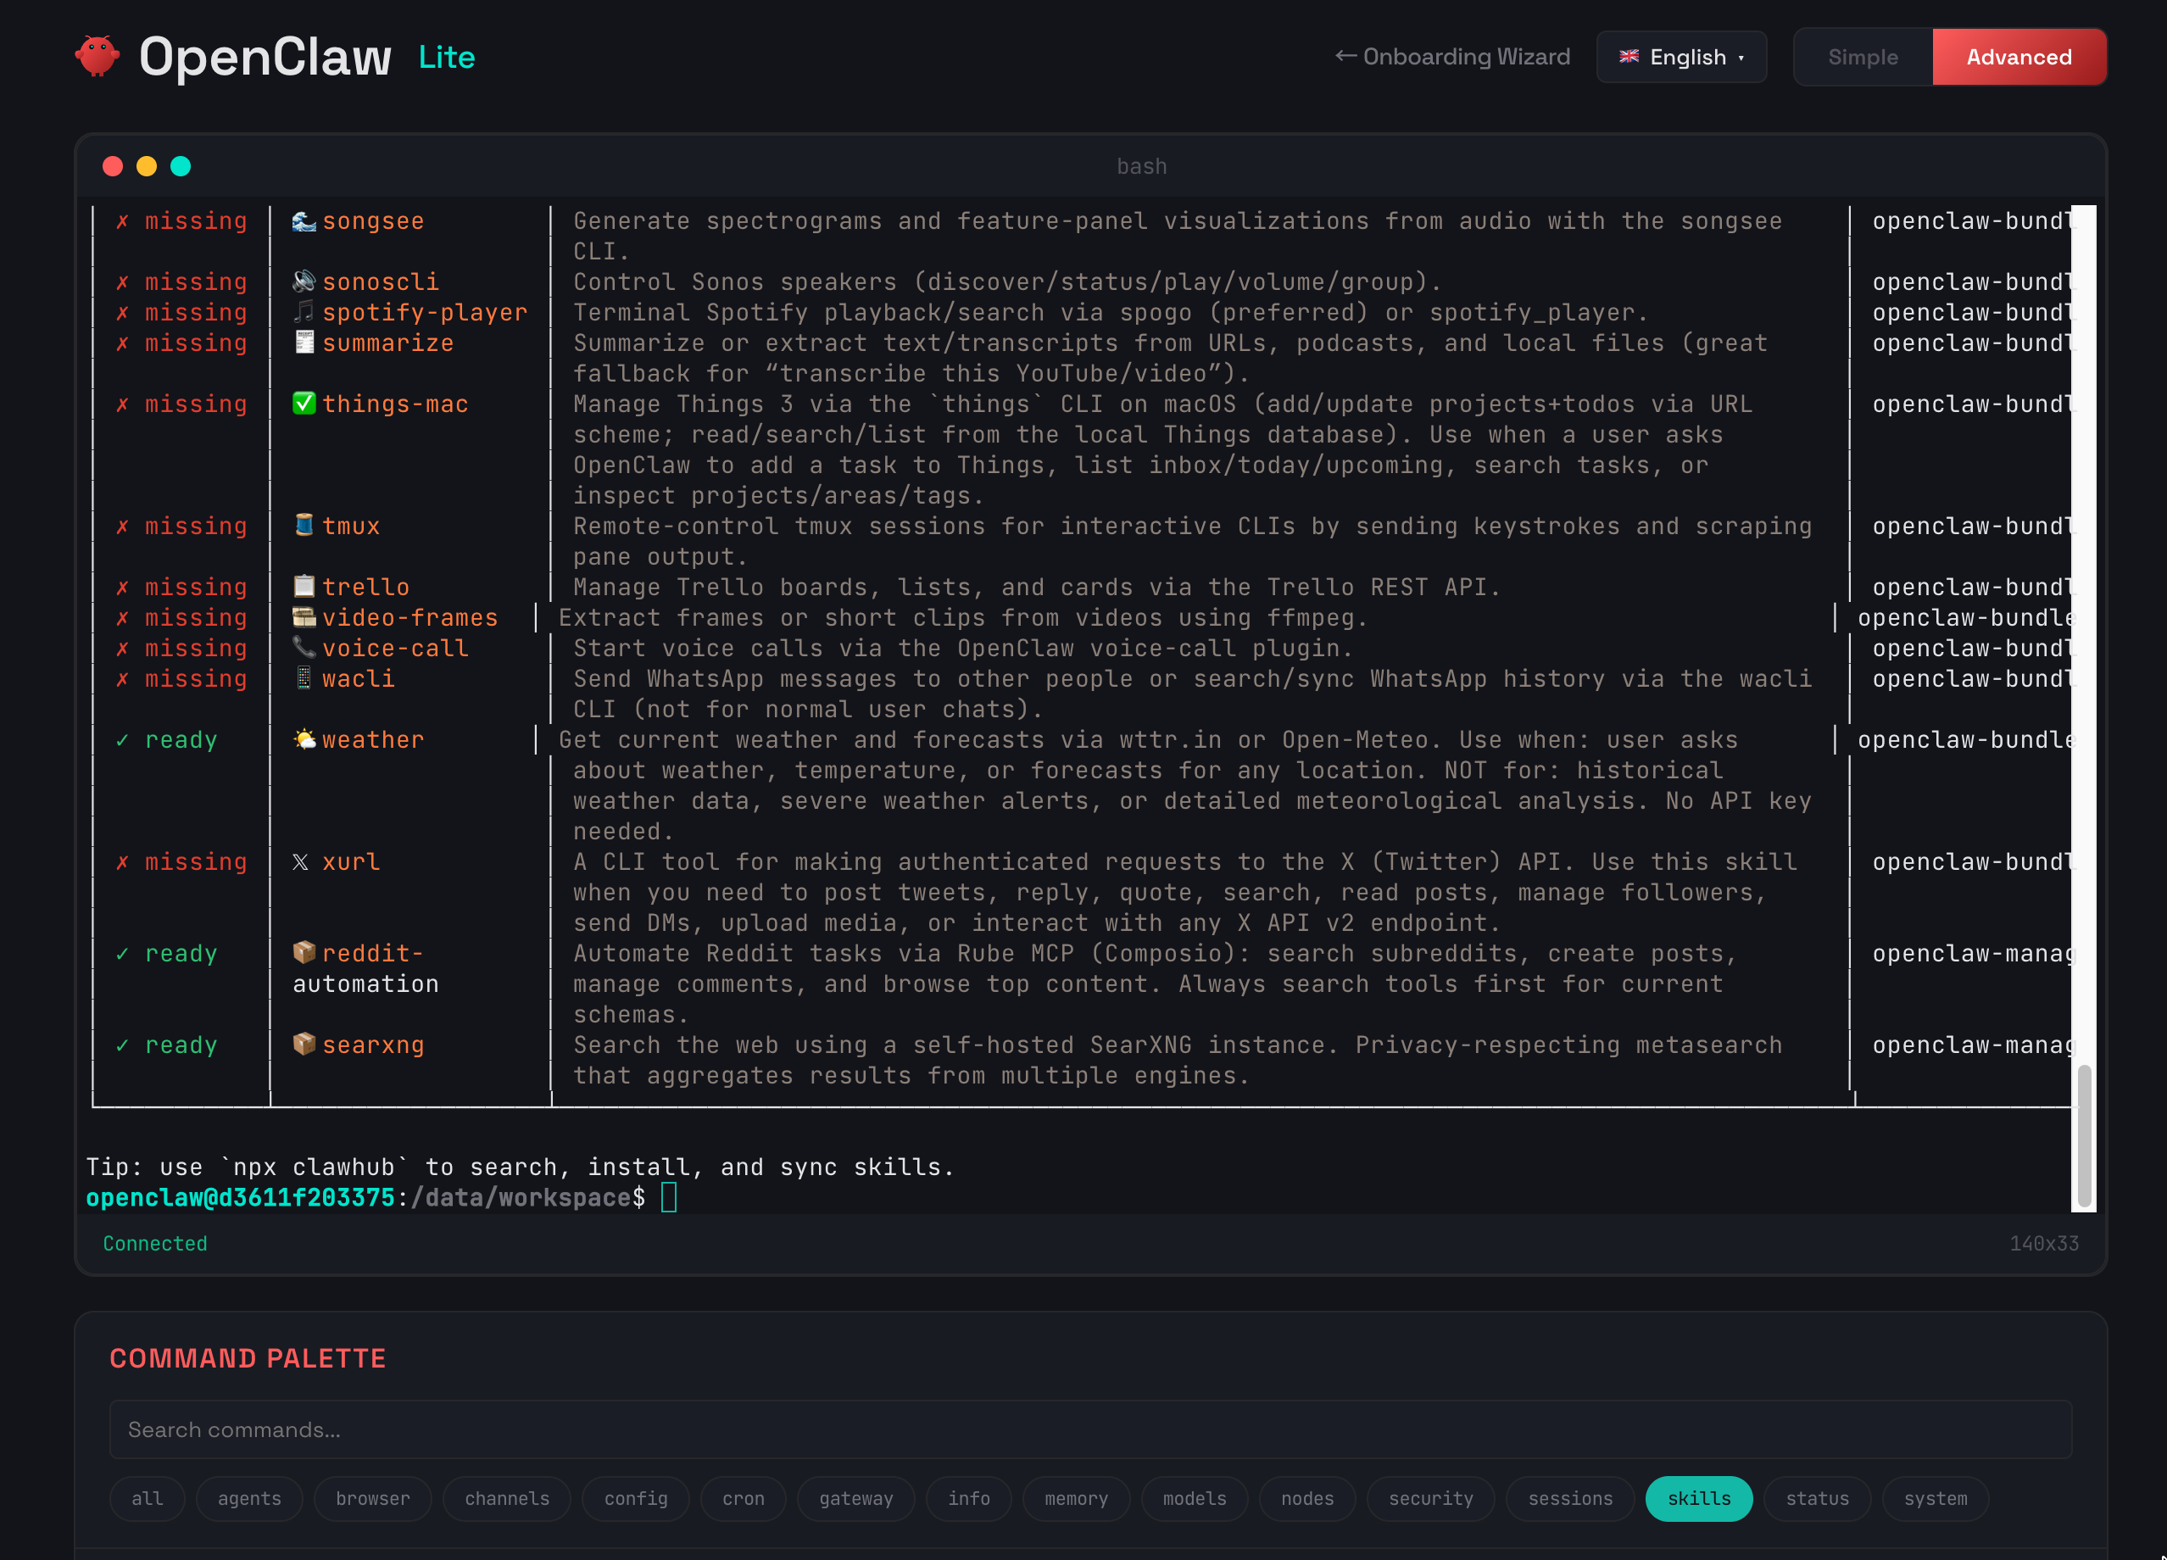Switch to the models filter
The image size is (2167, 1560).
1194,1498
